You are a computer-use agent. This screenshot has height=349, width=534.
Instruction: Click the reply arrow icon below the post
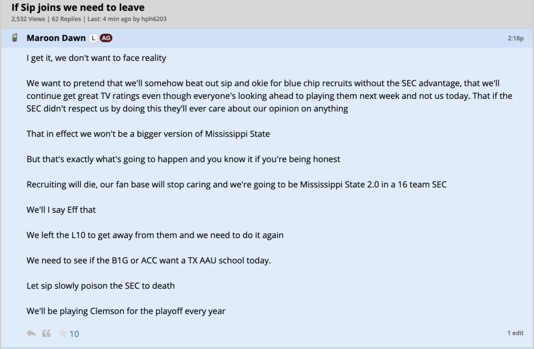32,334
